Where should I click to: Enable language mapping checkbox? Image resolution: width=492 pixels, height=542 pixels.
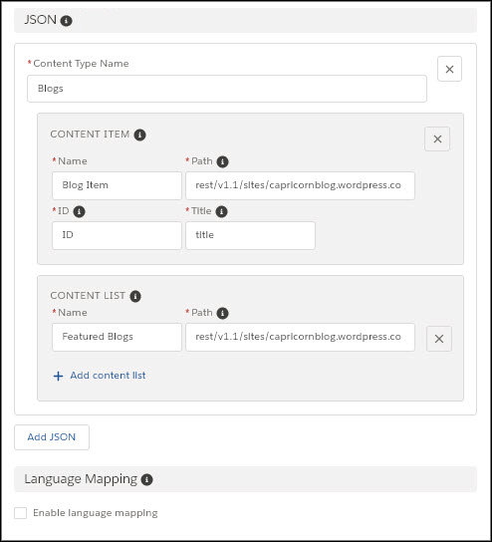click(20, 513)
